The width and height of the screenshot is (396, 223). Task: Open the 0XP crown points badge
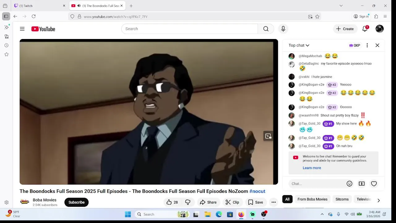tap(355, 45)
